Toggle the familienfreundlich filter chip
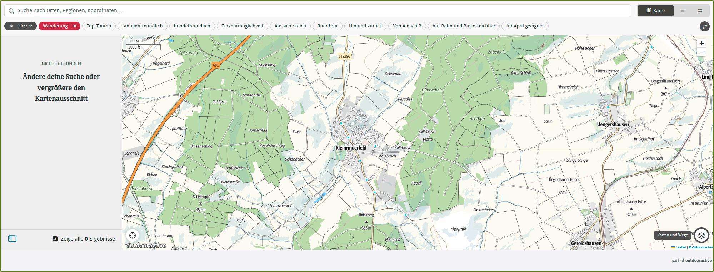Image resolution: width=714 pixels, height=272 pixels. 142,26
